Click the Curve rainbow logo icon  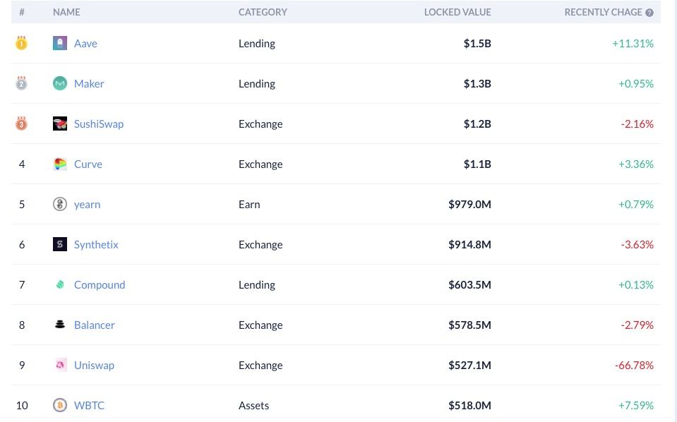pyautogui.click(x=60, y=164)
